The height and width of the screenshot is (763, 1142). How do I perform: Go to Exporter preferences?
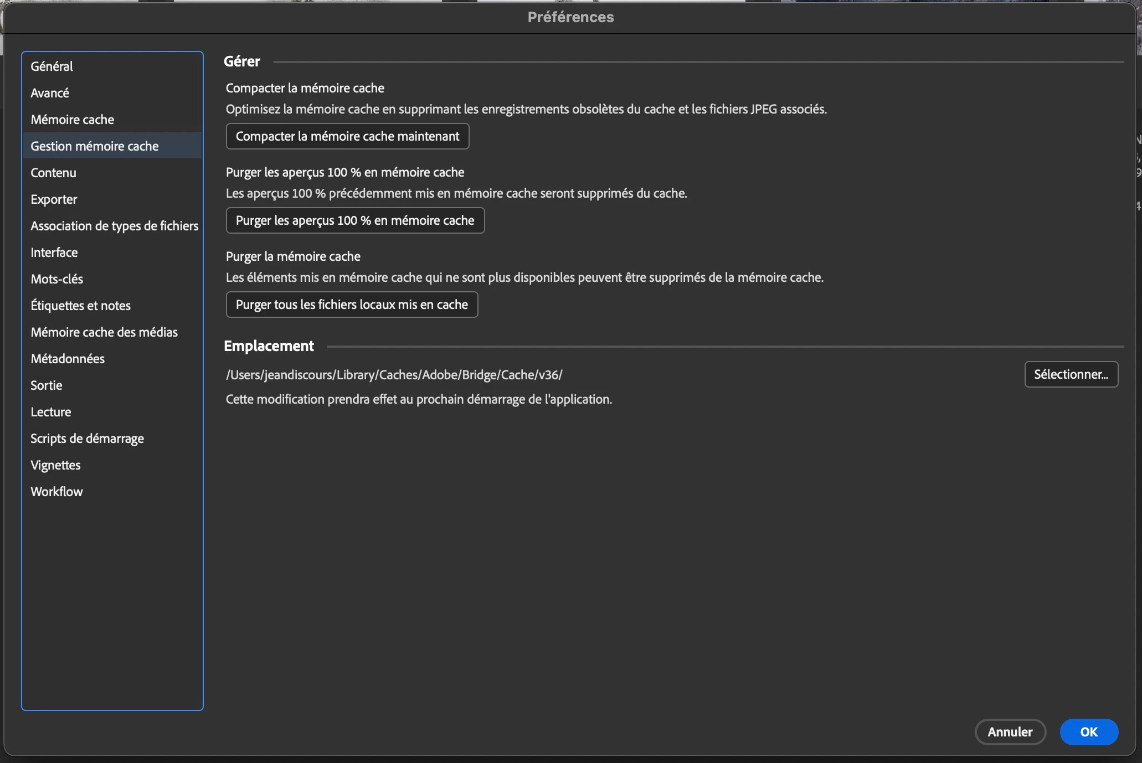point(54,199)
